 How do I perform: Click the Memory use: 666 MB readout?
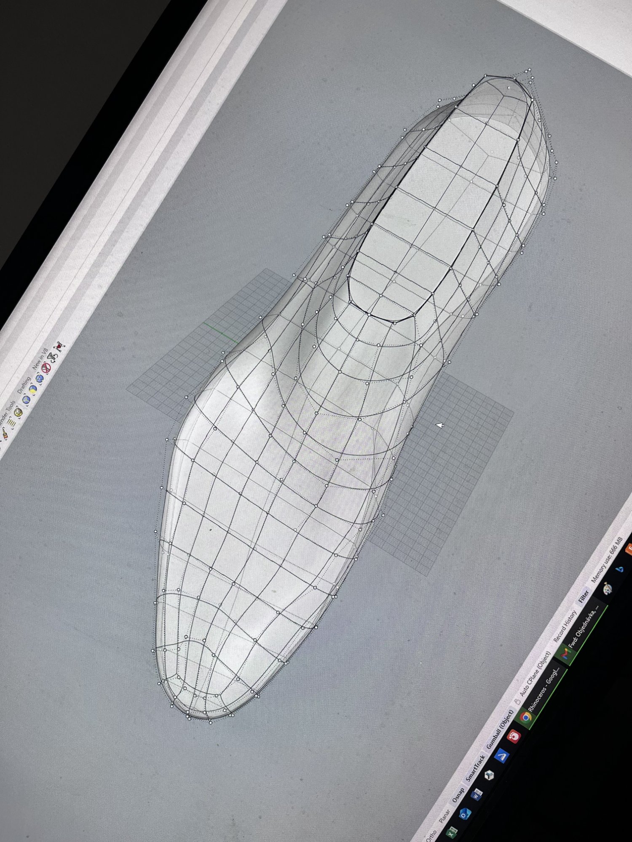click(607, 560)
